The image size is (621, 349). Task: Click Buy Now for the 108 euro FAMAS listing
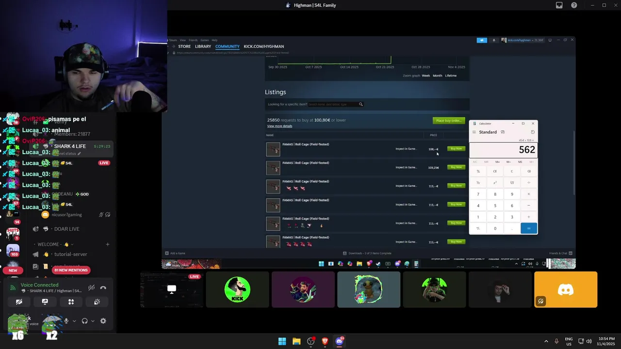click(456, 149)
